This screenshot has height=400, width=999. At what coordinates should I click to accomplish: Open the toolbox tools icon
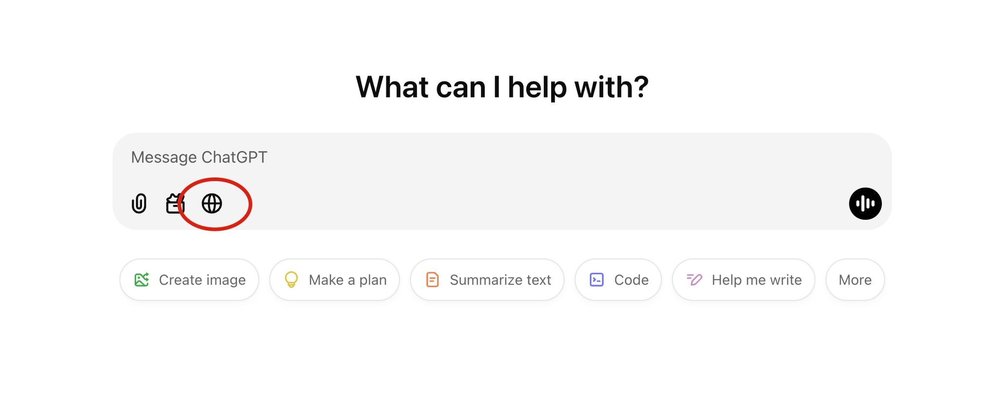[x=175, y=204]
